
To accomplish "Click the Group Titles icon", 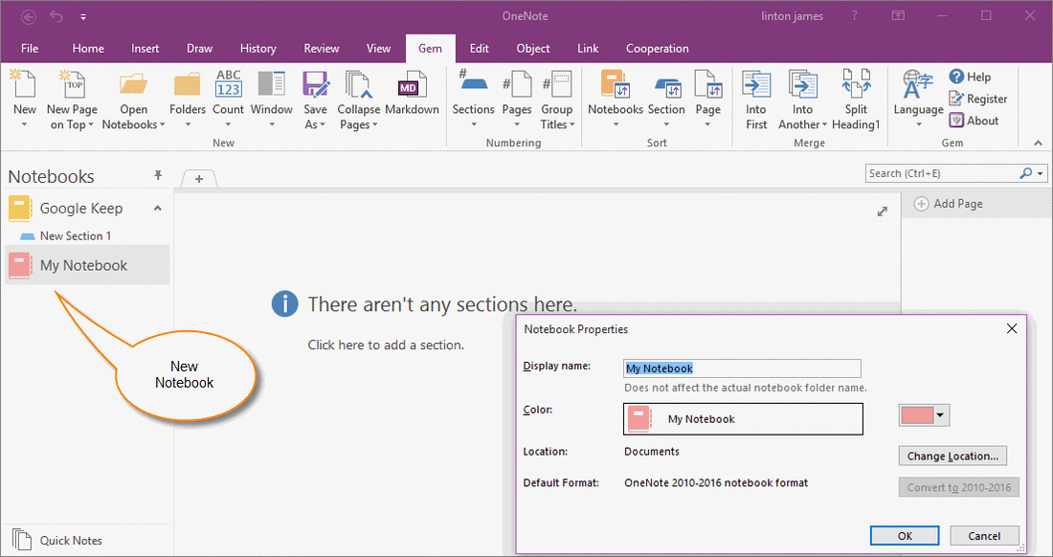I will (557, 84).
